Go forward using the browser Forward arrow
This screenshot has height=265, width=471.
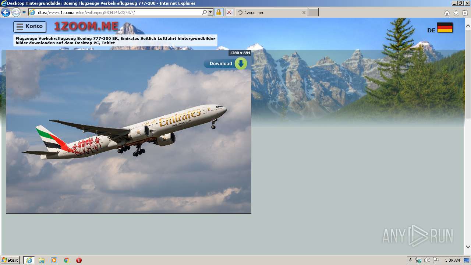16,13
